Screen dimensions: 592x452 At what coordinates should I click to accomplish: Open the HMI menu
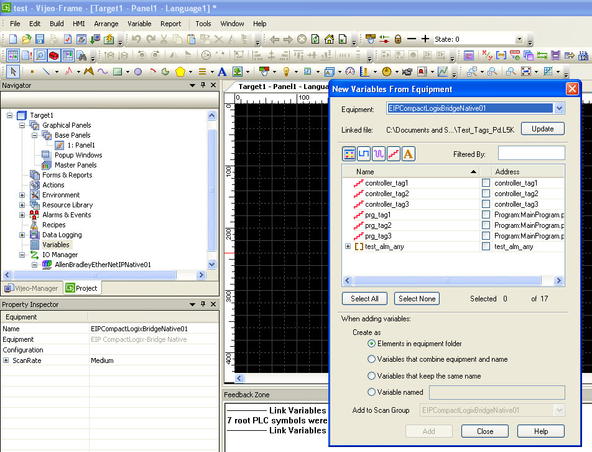(78, 24)
